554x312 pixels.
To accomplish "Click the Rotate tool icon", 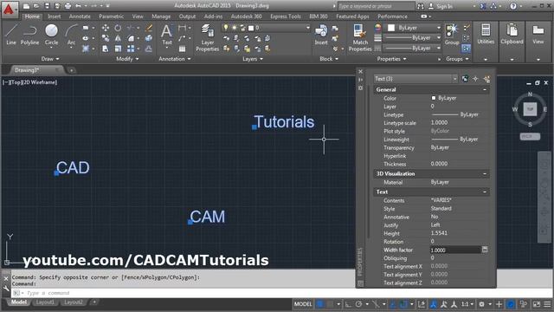I will tap(118, 28).
